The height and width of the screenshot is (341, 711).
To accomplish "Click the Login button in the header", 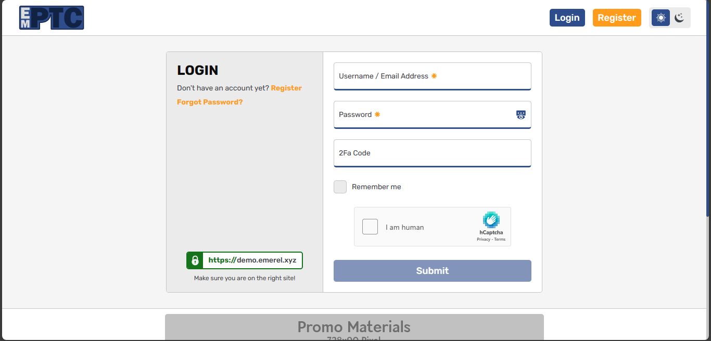I will pyautogui.click(x=567, y=18).
